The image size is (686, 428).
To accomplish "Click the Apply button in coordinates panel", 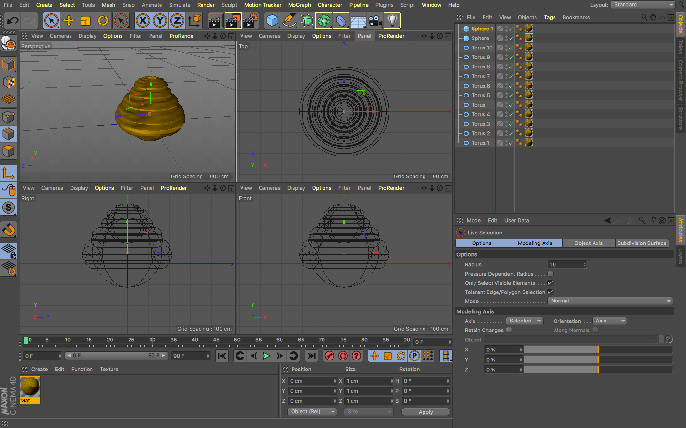I will click(x=425, y=412).
